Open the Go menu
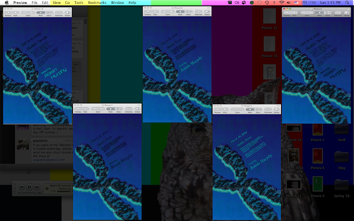Viewport: 354px width, 221px height. [x=67, y=2]
